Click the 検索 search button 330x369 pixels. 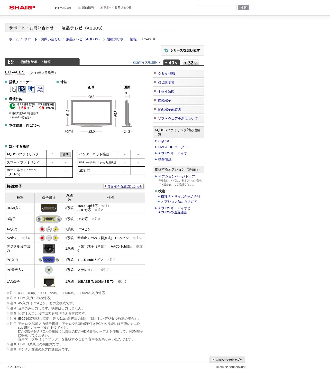[x=243, y=8]
